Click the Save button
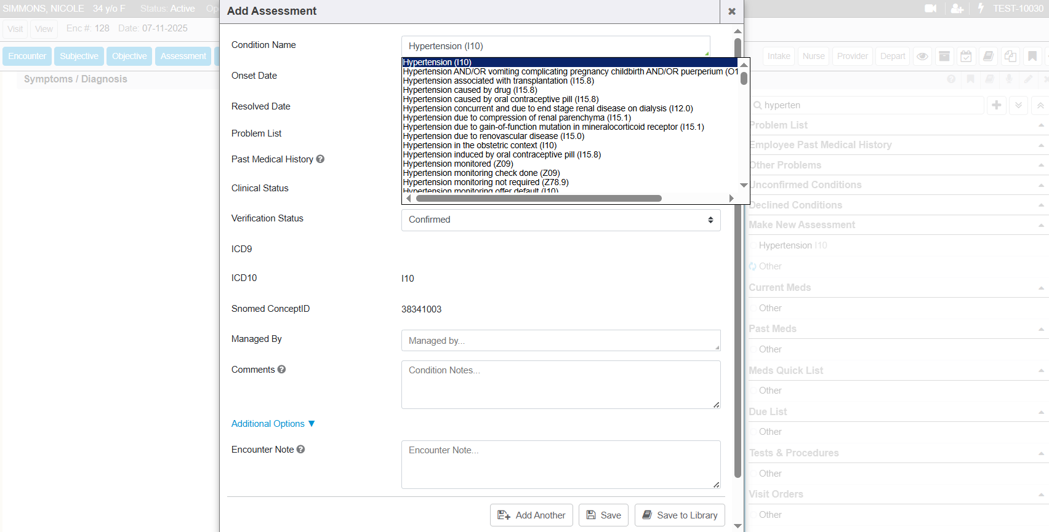 (603, 515)
